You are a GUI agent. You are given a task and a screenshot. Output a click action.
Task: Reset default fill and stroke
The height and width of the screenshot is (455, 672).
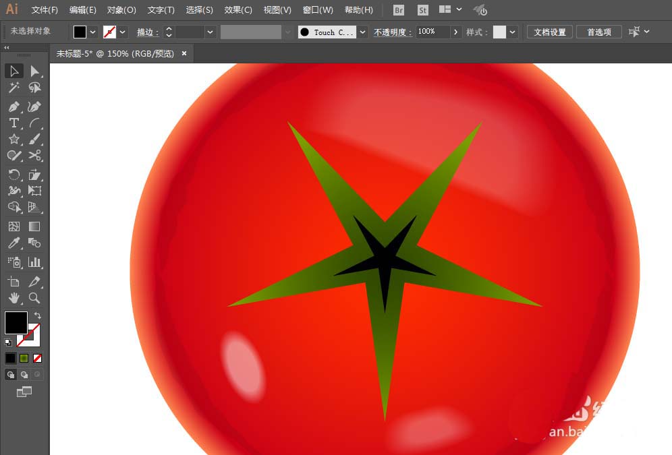[7, 342]
